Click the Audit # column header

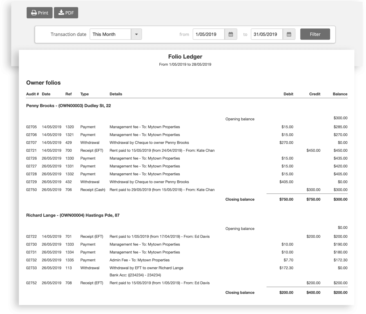[x=32, y=94]
